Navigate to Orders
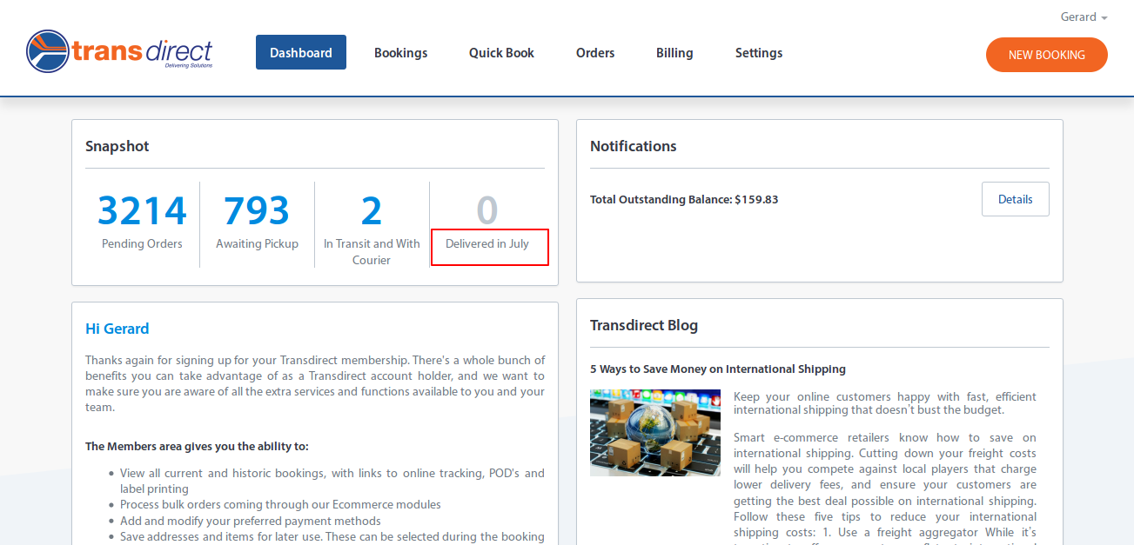 pos(595,53)
